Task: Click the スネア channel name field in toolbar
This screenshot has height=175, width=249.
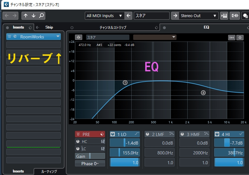Action: coord(152,16)
